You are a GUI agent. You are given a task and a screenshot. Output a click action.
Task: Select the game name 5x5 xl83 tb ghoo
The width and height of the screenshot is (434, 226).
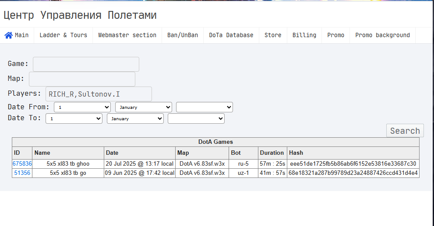(68, 163)
